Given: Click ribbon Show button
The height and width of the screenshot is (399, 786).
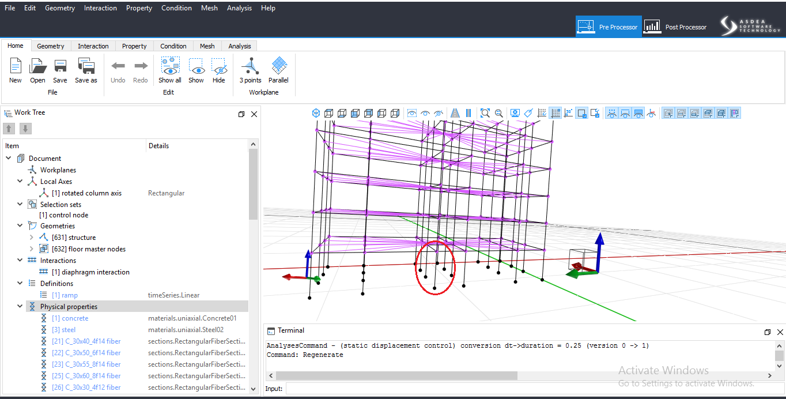Looking at the screenshot, I should 196,70.
